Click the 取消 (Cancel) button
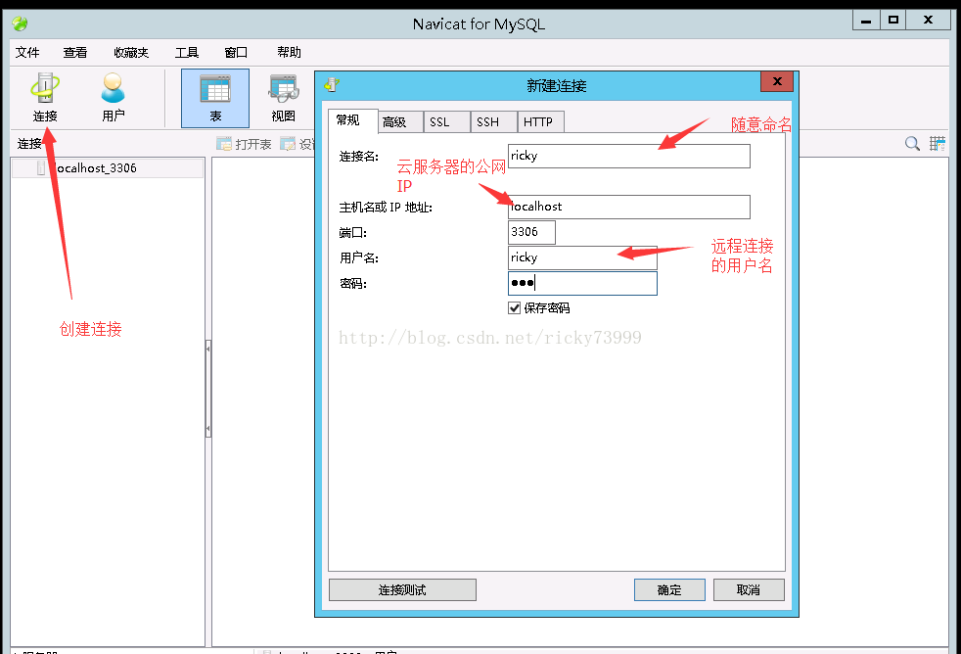Image resolution: width=961 pixels, height=654 pixels. click(749, 589)
